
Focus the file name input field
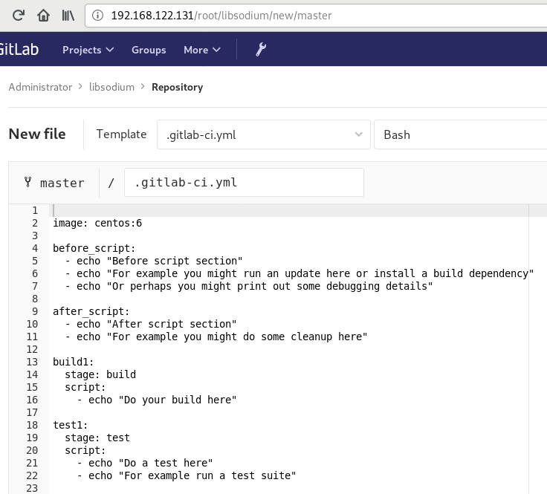click(244, 183)
